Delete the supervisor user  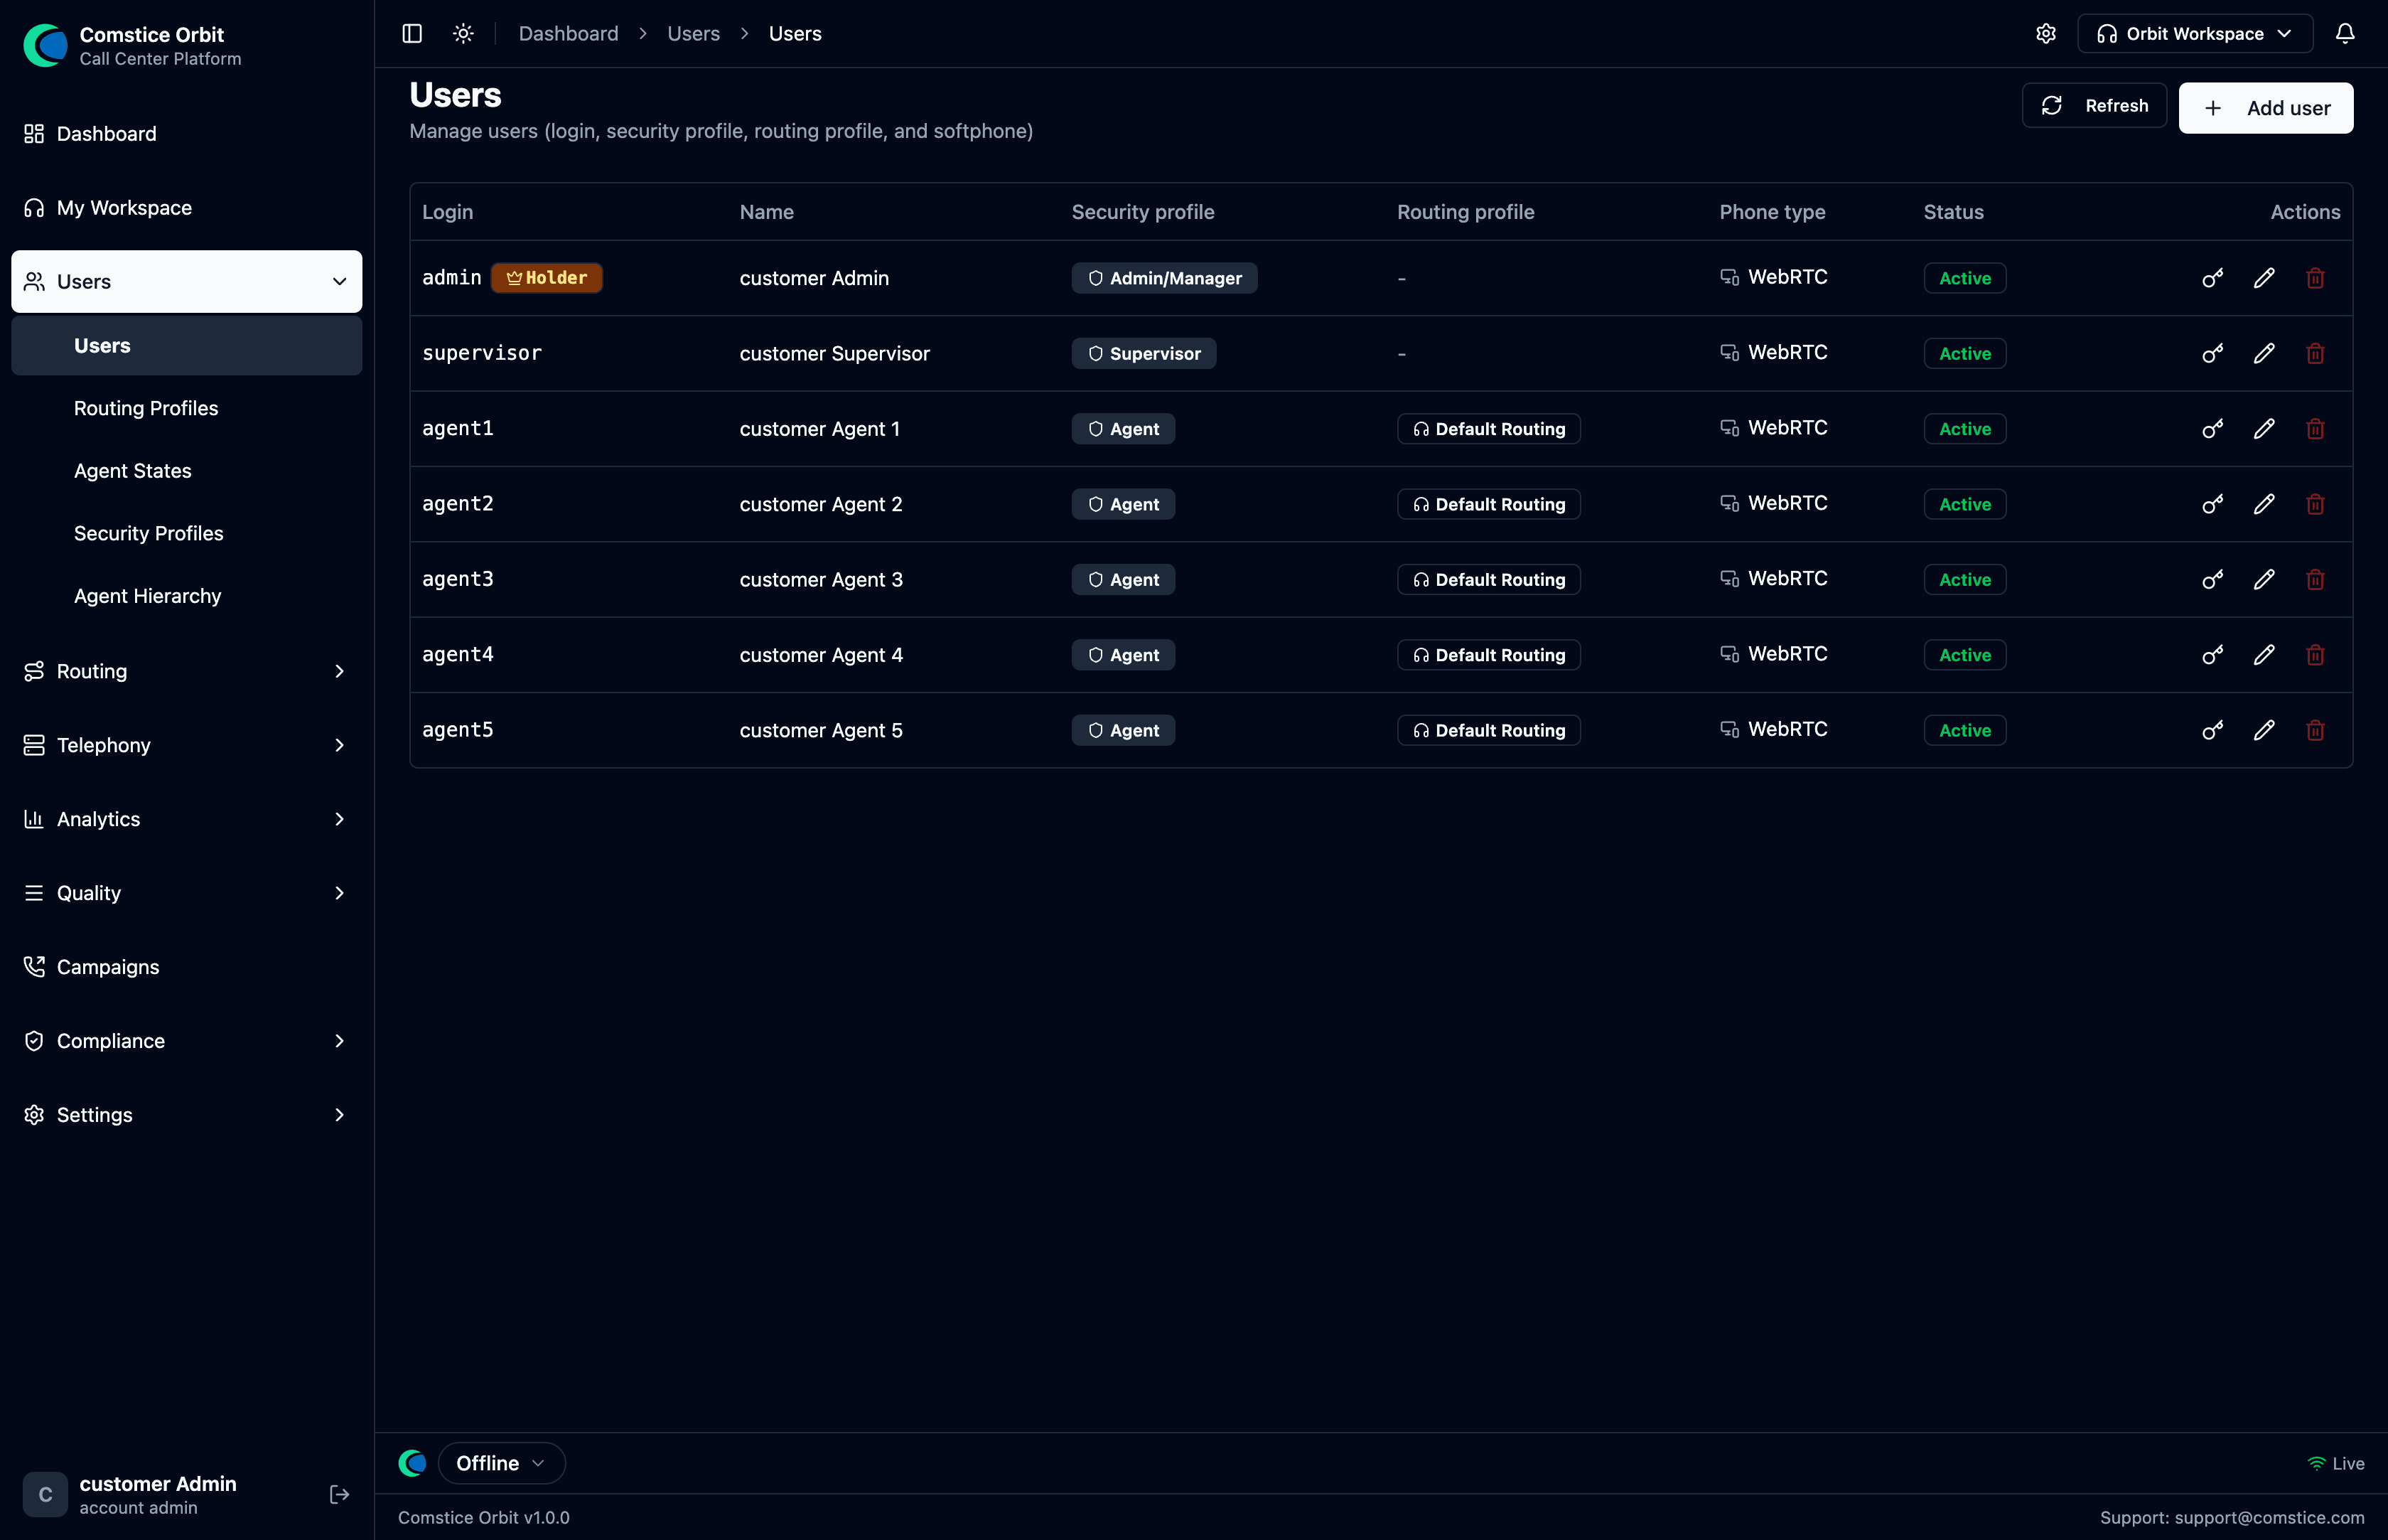point(2315,353)
